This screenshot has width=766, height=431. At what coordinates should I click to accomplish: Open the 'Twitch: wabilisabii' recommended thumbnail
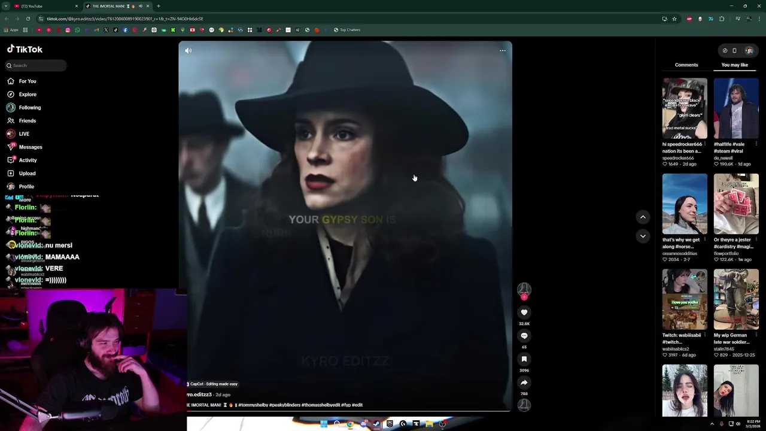pyautogui.click(x=685, y=299)
